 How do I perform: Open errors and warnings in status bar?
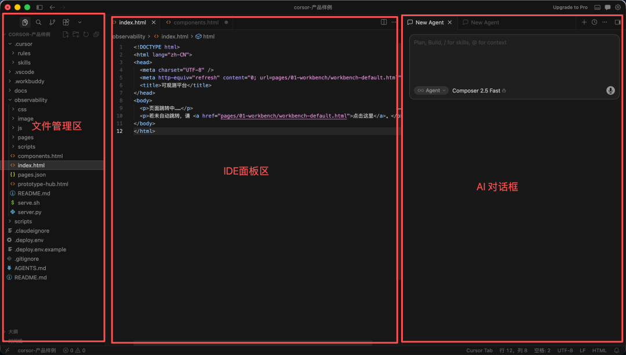click(x=74, y=350)
